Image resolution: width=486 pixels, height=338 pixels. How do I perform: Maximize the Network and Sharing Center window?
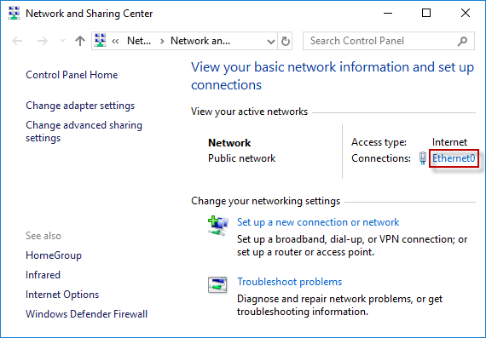[426, 14]
